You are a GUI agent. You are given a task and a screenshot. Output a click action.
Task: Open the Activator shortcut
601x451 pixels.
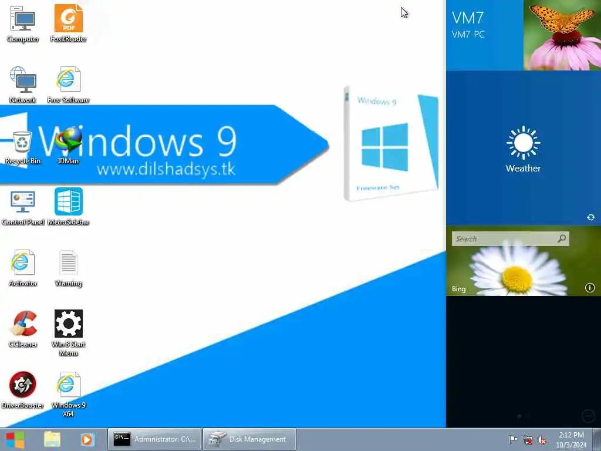(23, 268)
